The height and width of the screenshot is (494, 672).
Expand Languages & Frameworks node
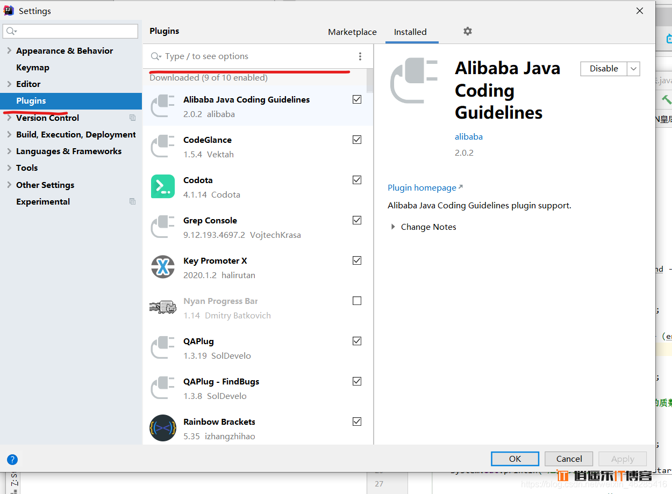pos(9,151)
